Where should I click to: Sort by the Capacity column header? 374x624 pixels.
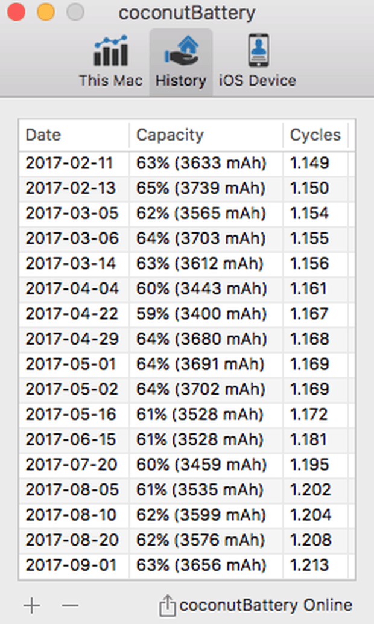[x=170, y=135]
